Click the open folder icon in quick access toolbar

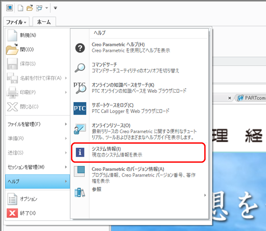click(30, 8)
